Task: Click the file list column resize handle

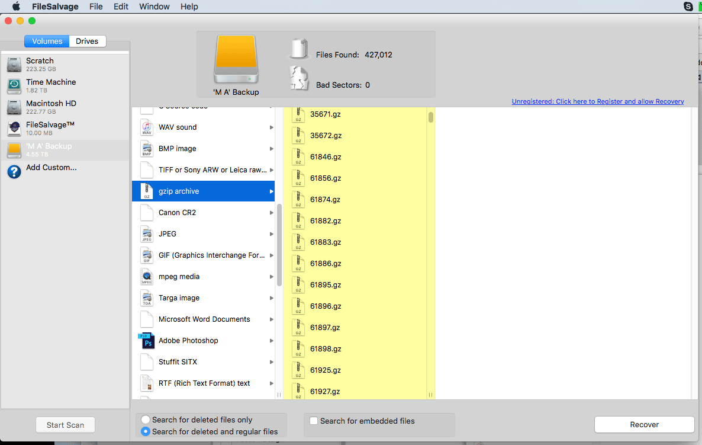Action: (x=430, y=395)
